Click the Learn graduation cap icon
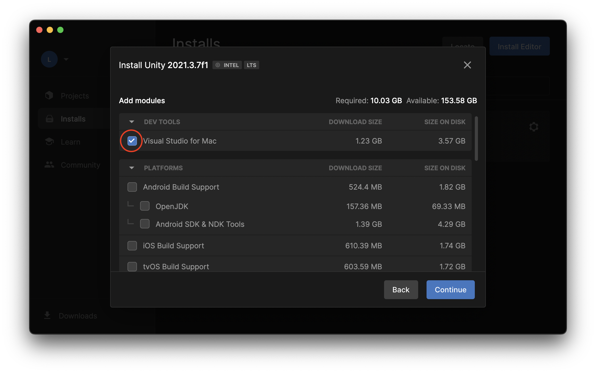596x373 pixels. 49,142
